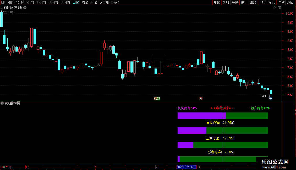Click the 5.43 low price label
This screenshot has width=296, height=170.
pos(262,96)
